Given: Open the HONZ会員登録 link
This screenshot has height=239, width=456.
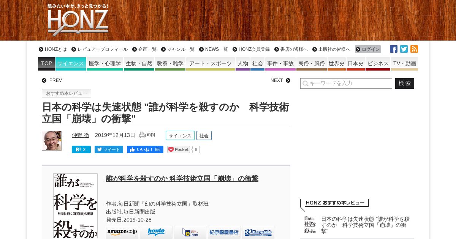Looking at the screenshot, I should point(251,49).
